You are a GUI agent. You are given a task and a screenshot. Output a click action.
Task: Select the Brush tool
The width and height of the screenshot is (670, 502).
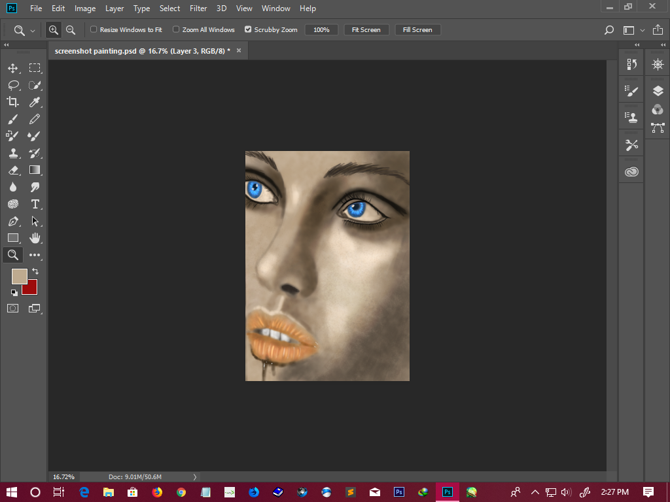point(12,119)
